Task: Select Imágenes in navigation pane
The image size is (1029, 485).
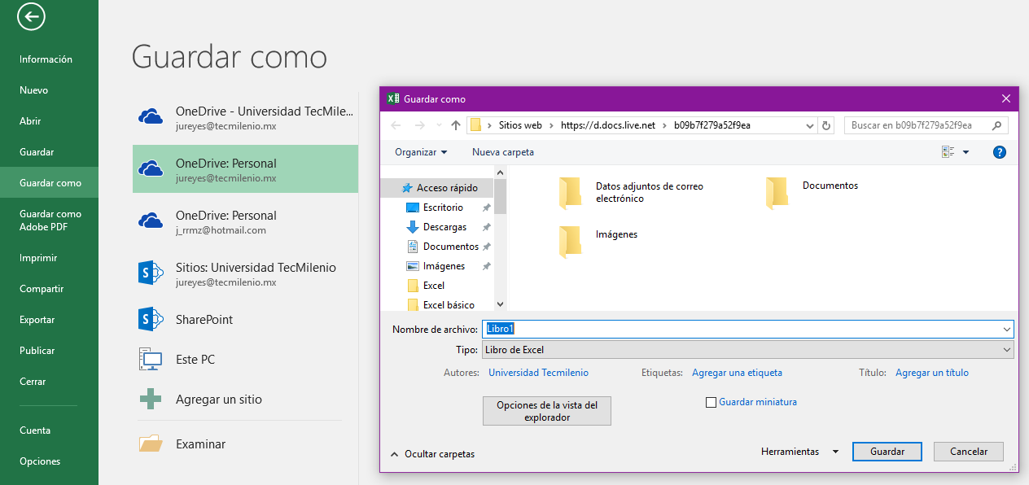Action: 444,266
